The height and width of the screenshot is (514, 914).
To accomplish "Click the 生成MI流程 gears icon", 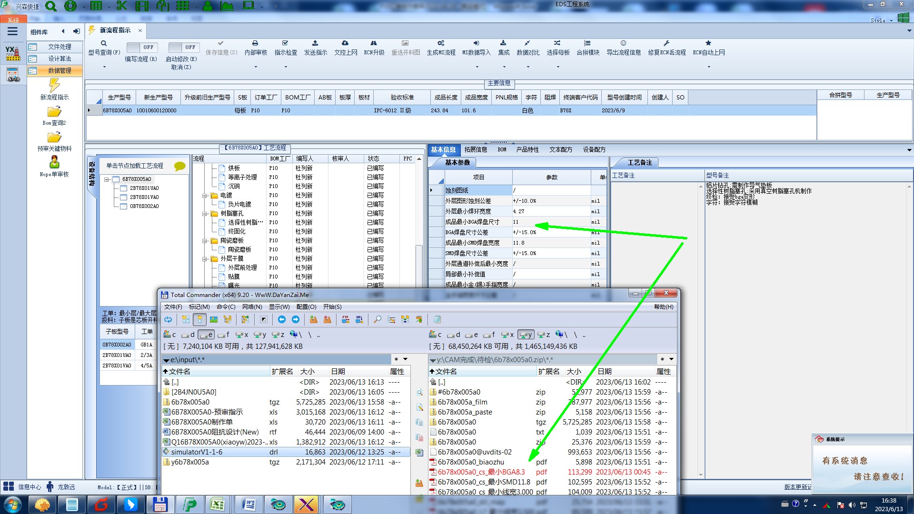I will pyautogui.click(x=441, y=43).
